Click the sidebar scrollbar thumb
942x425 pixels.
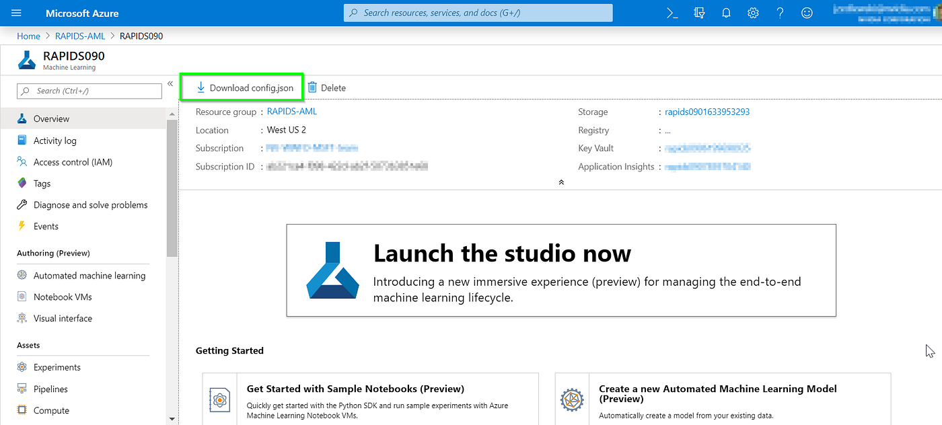(172, 188)
